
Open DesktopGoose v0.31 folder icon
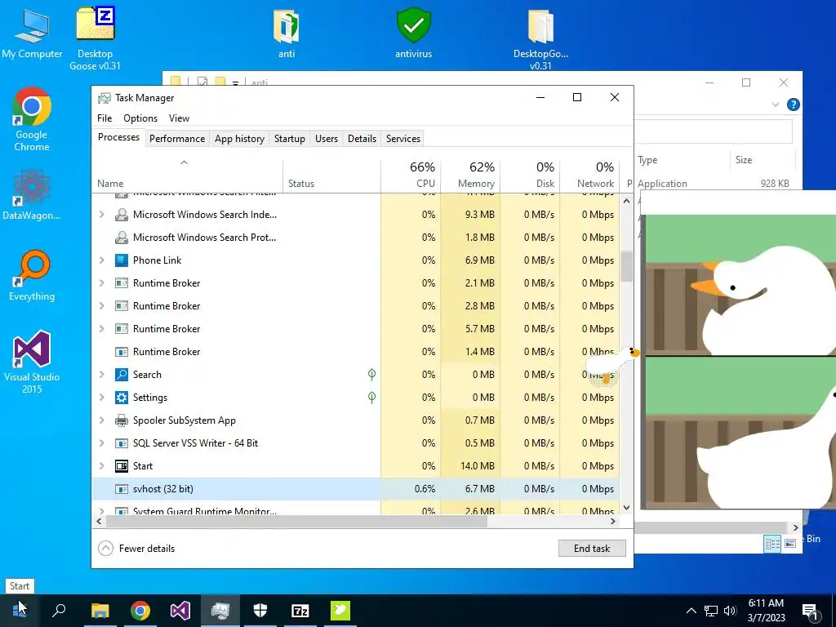[x=540, y=39]
